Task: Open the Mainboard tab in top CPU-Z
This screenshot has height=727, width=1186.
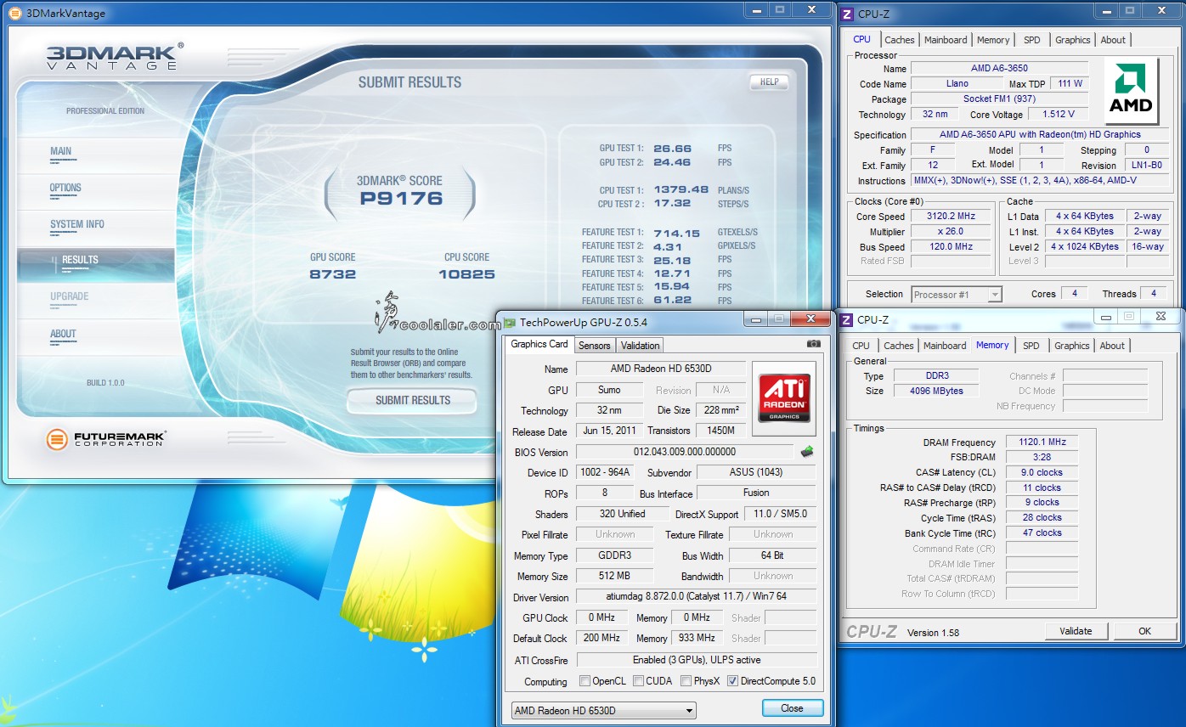Action: 946,40
